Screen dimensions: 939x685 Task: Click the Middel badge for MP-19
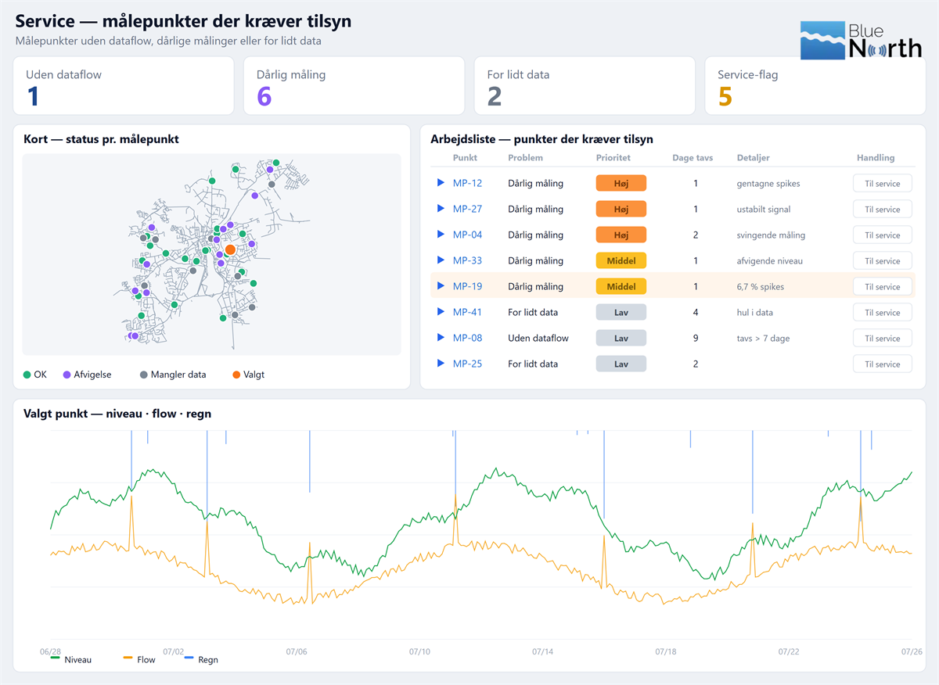[621, 287]
